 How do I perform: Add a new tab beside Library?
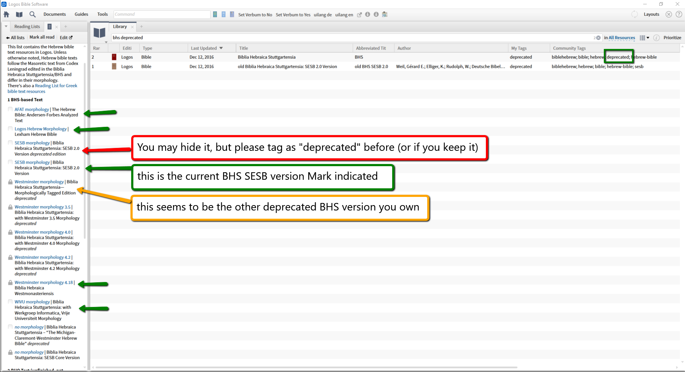pos(142,26)
